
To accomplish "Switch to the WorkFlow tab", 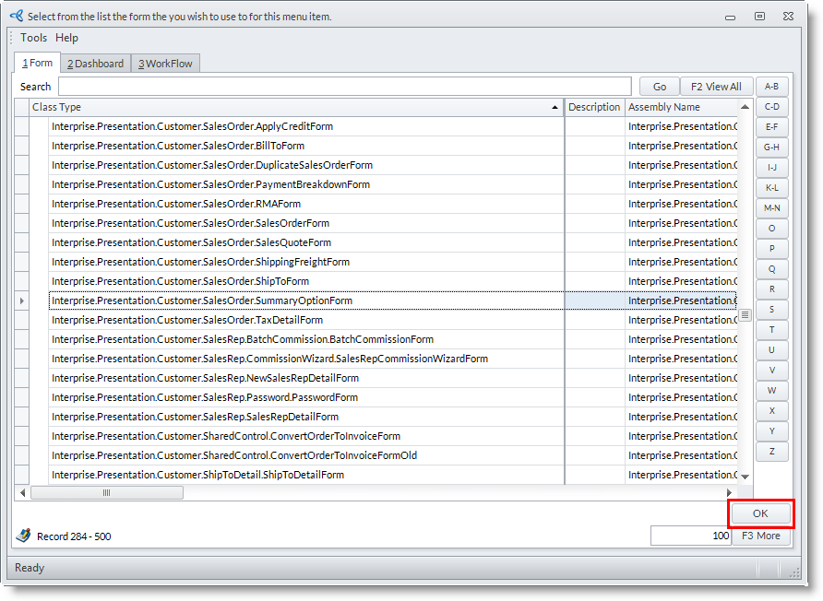I will point(164,64).
